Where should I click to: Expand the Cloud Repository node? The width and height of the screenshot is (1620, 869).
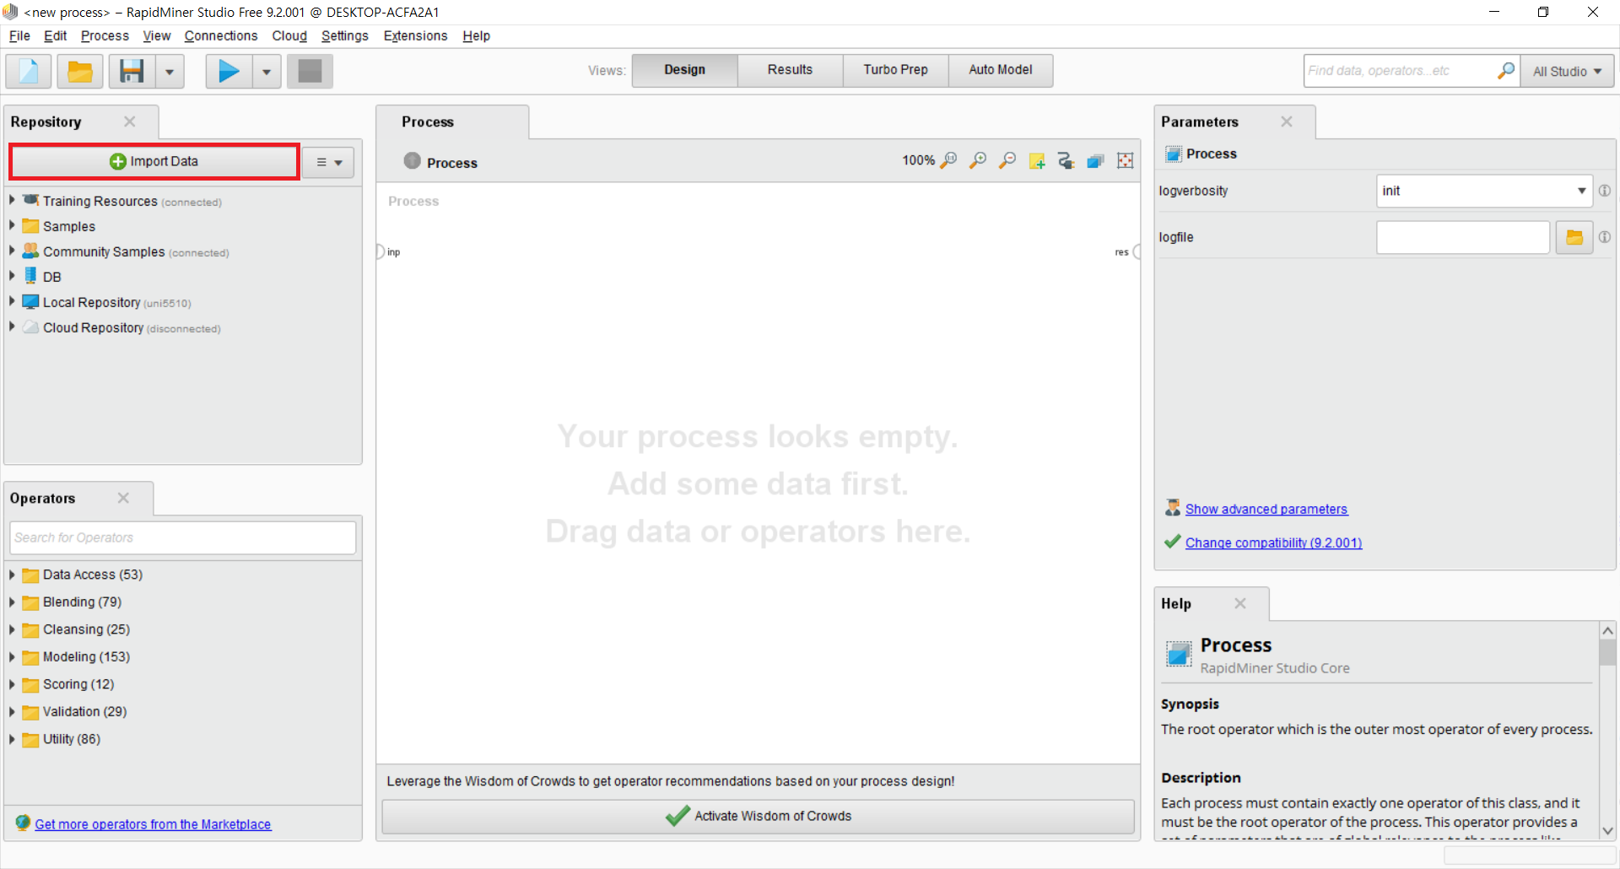pos(12,327)
